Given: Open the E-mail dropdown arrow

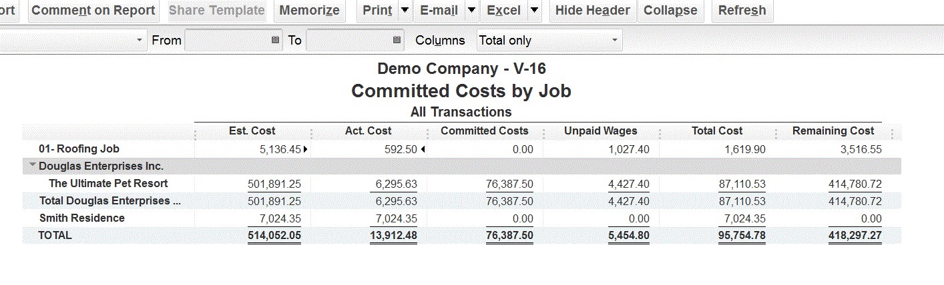Looking at the screenshot, I should click(x=471, y=11).
